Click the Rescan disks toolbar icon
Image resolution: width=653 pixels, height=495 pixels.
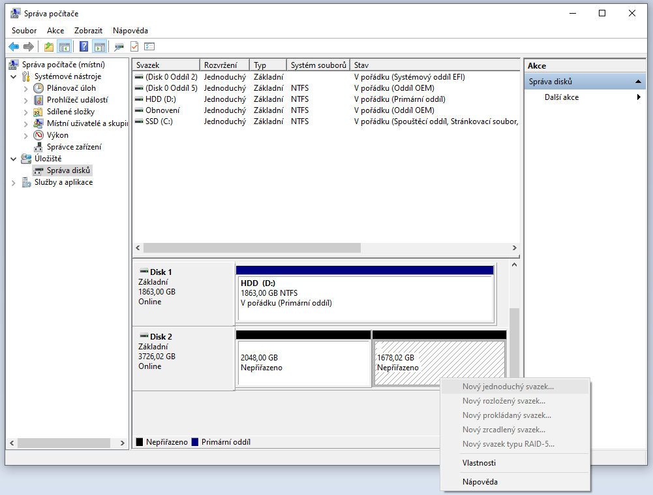[x=119, y=46]
